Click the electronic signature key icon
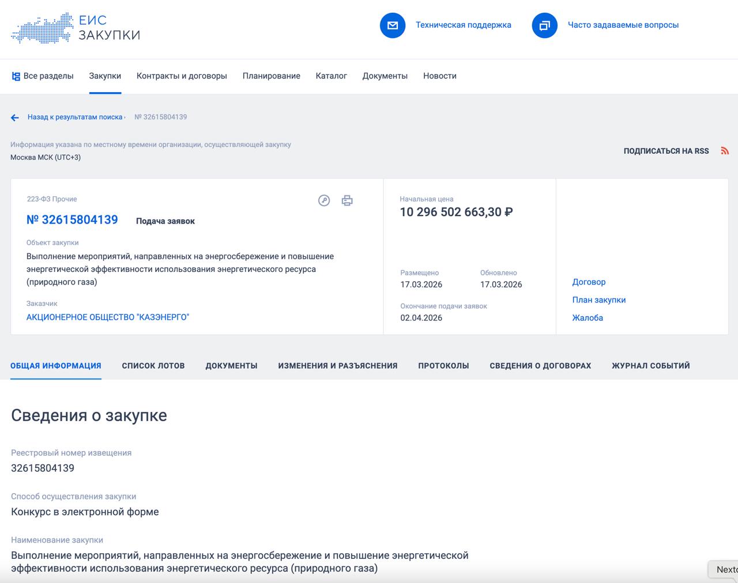This screenshot has height=583, width=738. (324, 200)
